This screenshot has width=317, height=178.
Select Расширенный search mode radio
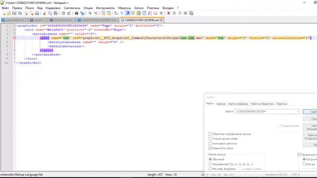coord(210,164)
